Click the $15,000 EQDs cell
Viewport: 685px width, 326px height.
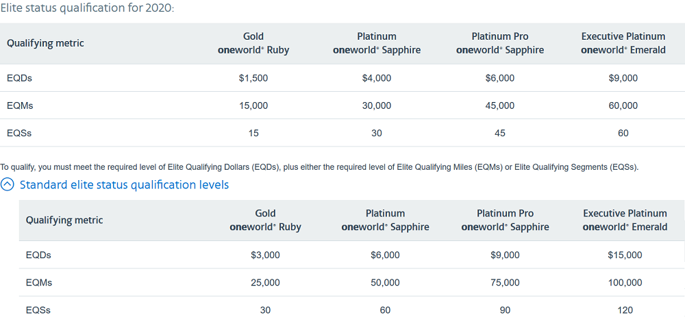(625, 255)
